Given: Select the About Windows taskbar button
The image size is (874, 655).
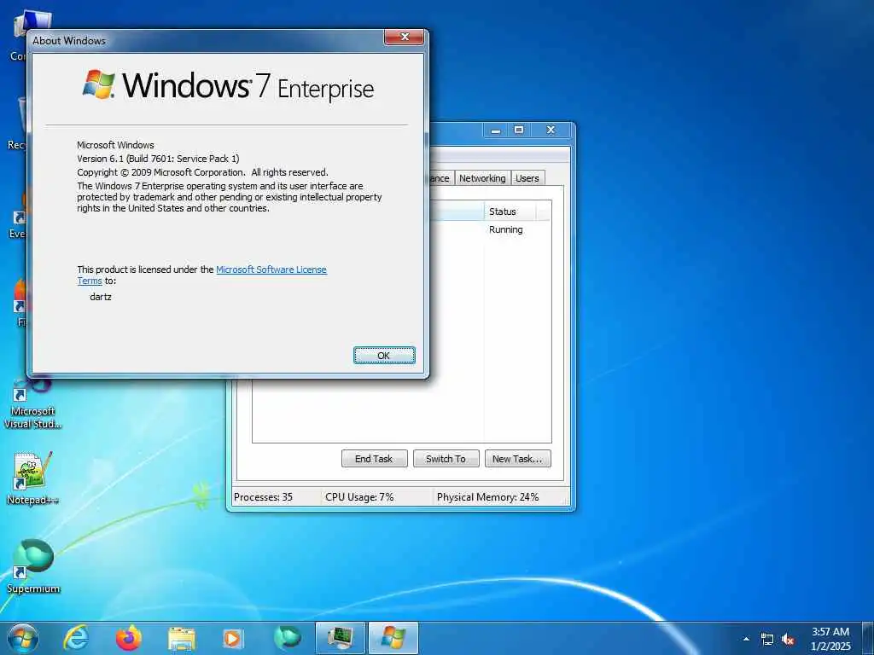Looking at the screenshot, I should 393,638.
